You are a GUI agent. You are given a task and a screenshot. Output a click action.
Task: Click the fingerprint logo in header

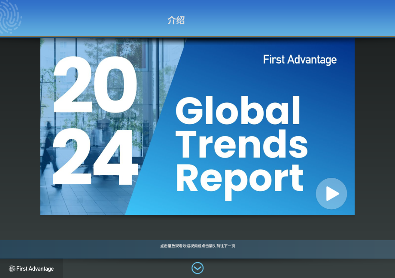pos(11,17)
